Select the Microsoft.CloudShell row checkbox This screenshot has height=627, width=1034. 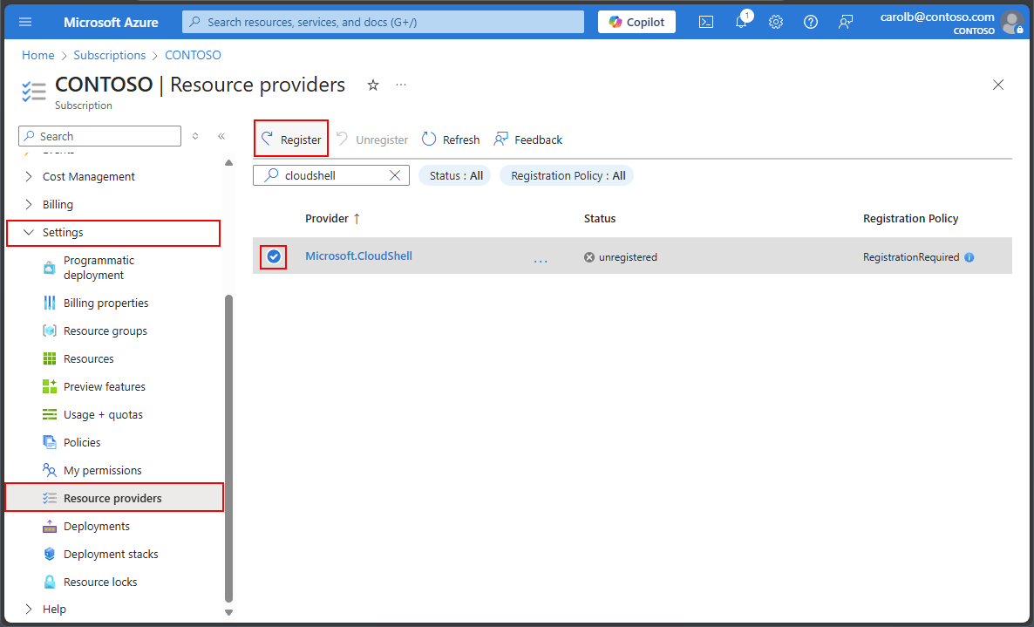[274, 256]
